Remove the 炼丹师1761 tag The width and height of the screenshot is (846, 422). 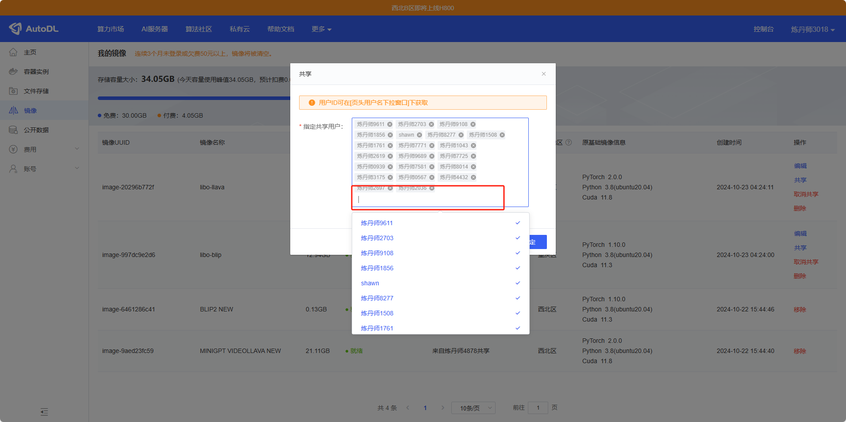(x=390, y=146)
